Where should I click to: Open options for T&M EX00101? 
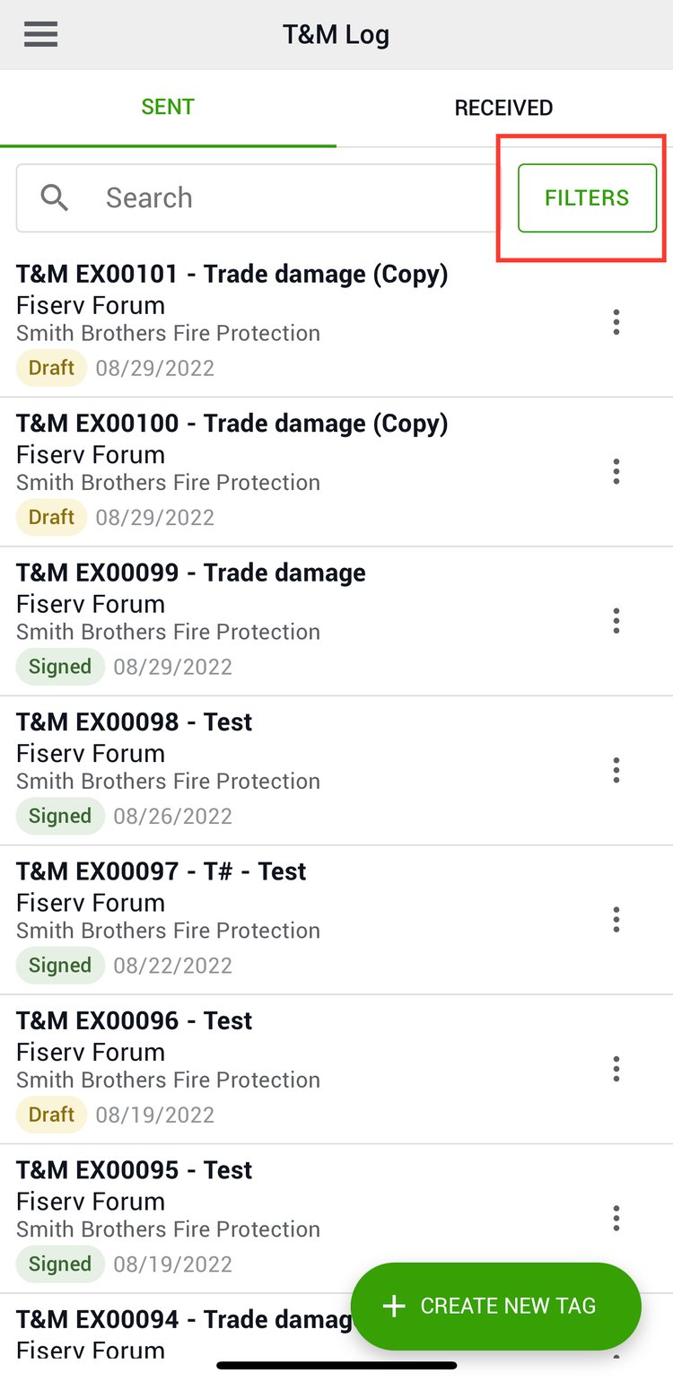pos(616,322)
